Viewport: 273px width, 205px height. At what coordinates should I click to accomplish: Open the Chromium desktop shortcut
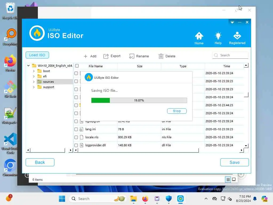coord(10,167)
